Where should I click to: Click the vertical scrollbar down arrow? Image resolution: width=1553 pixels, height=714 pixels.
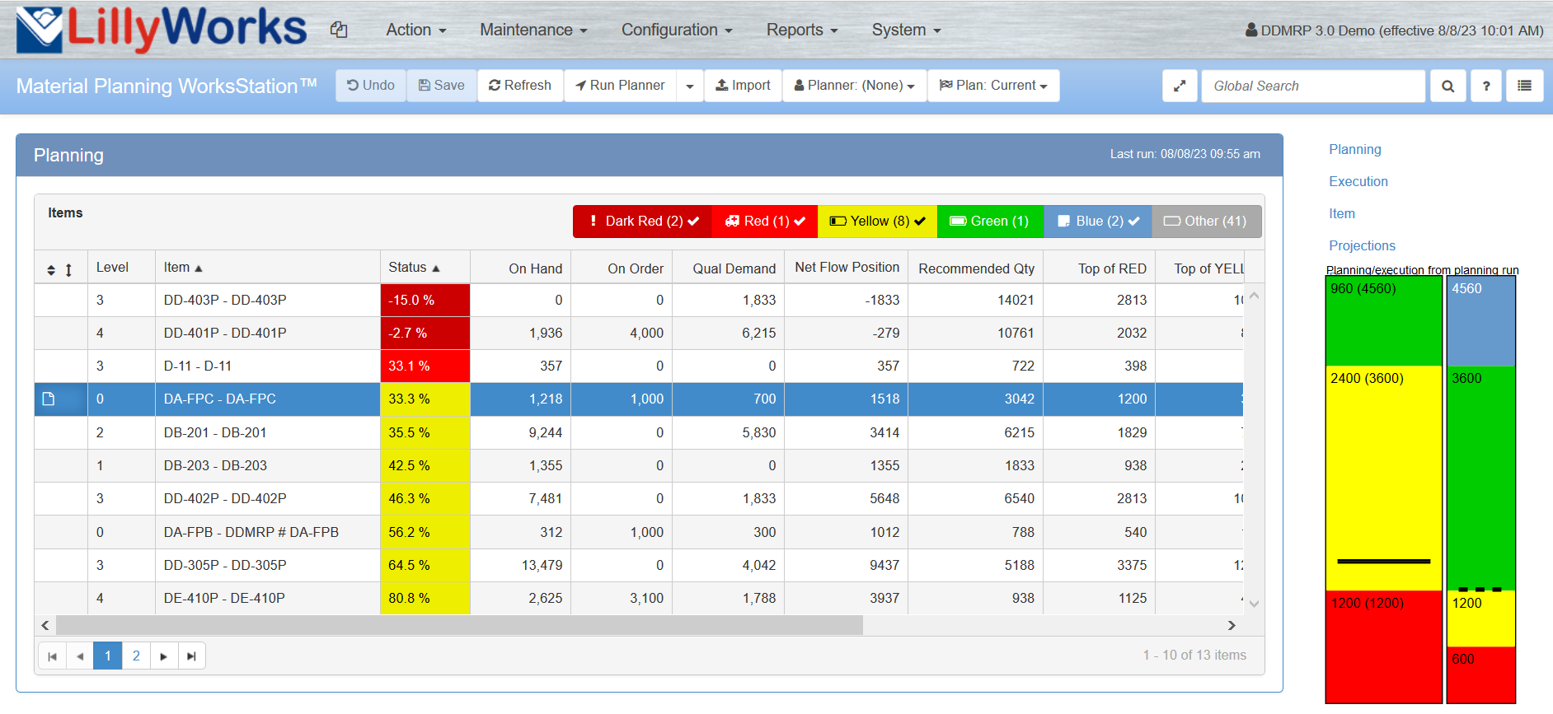(x=1254, y=604)
